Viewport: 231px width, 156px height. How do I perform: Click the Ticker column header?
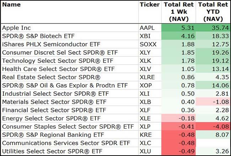point(150,5)
